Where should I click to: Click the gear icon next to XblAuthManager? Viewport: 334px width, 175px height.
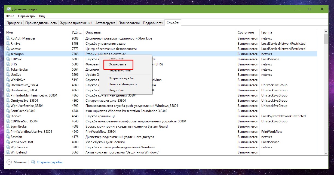click(x=8, y=38)
